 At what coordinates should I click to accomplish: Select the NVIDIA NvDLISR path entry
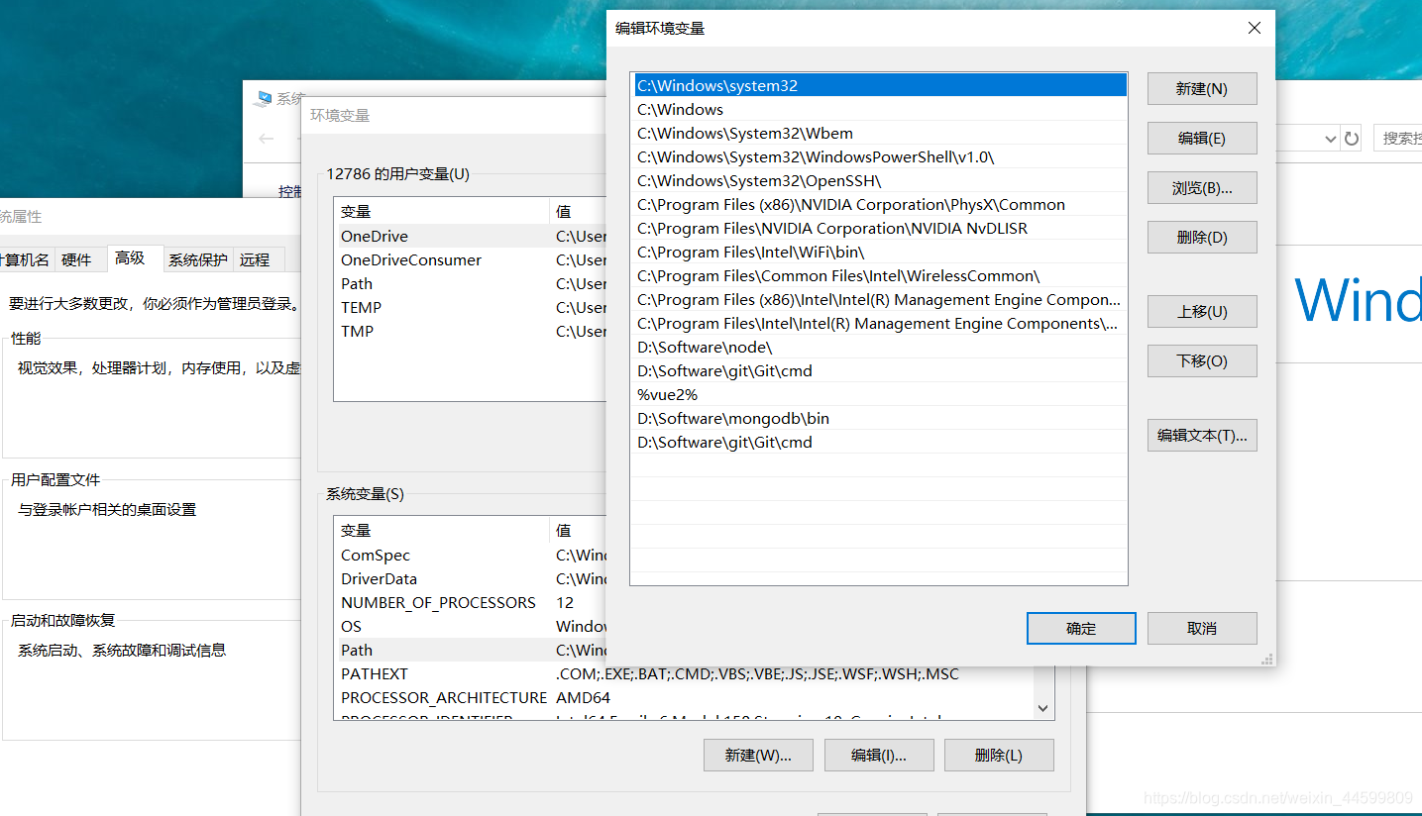tap(880, 228)
